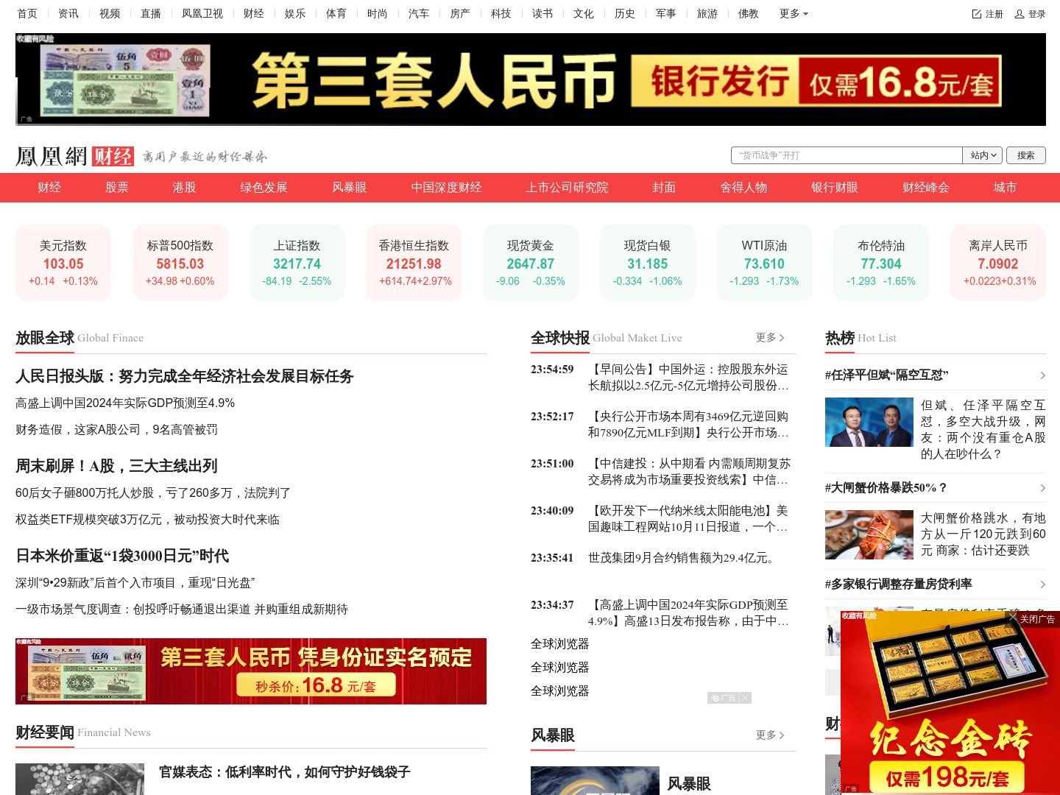Open 布伦特油 77.304 quote card
Viewport: 1060px width, 795px height.
(881, 263)
